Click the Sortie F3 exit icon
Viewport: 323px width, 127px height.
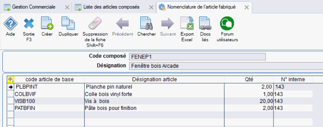click(x=29, y=23)
